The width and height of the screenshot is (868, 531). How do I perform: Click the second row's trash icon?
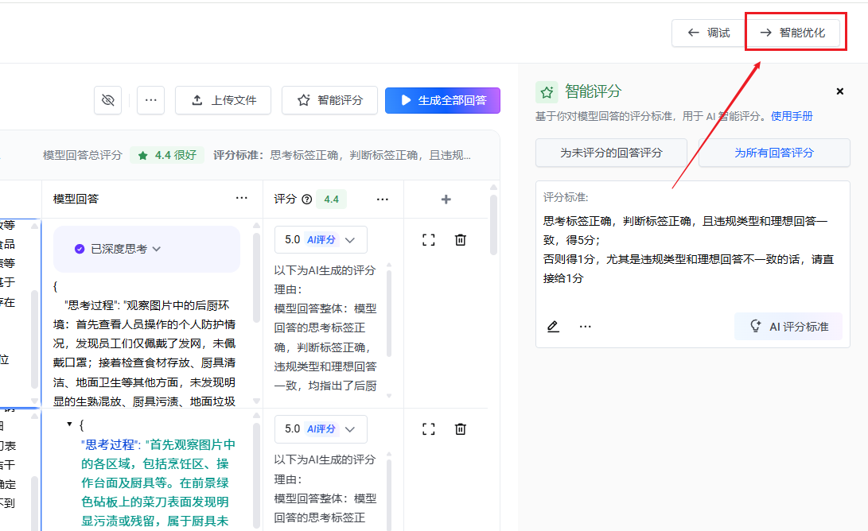(x=460, y=428)
